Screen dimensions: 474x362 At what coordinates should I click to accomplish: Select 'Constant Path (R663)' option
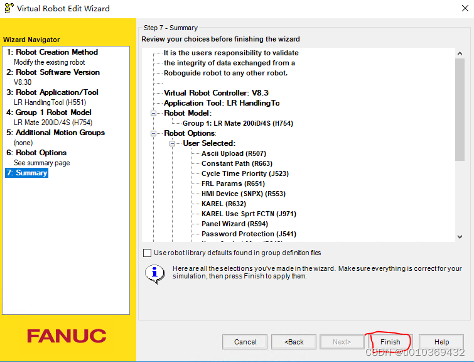pos(237,164)
